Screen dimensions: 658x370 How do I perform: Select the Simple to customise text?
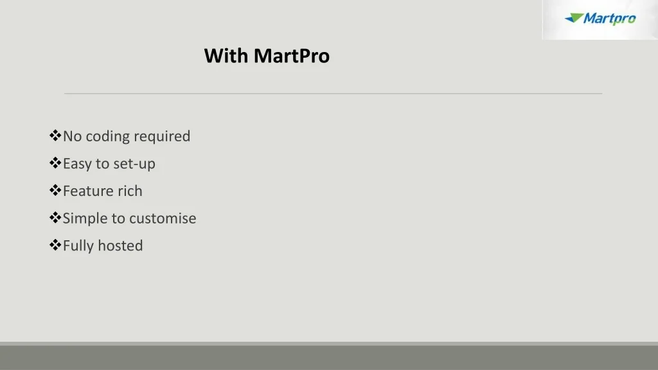(129, 218)
